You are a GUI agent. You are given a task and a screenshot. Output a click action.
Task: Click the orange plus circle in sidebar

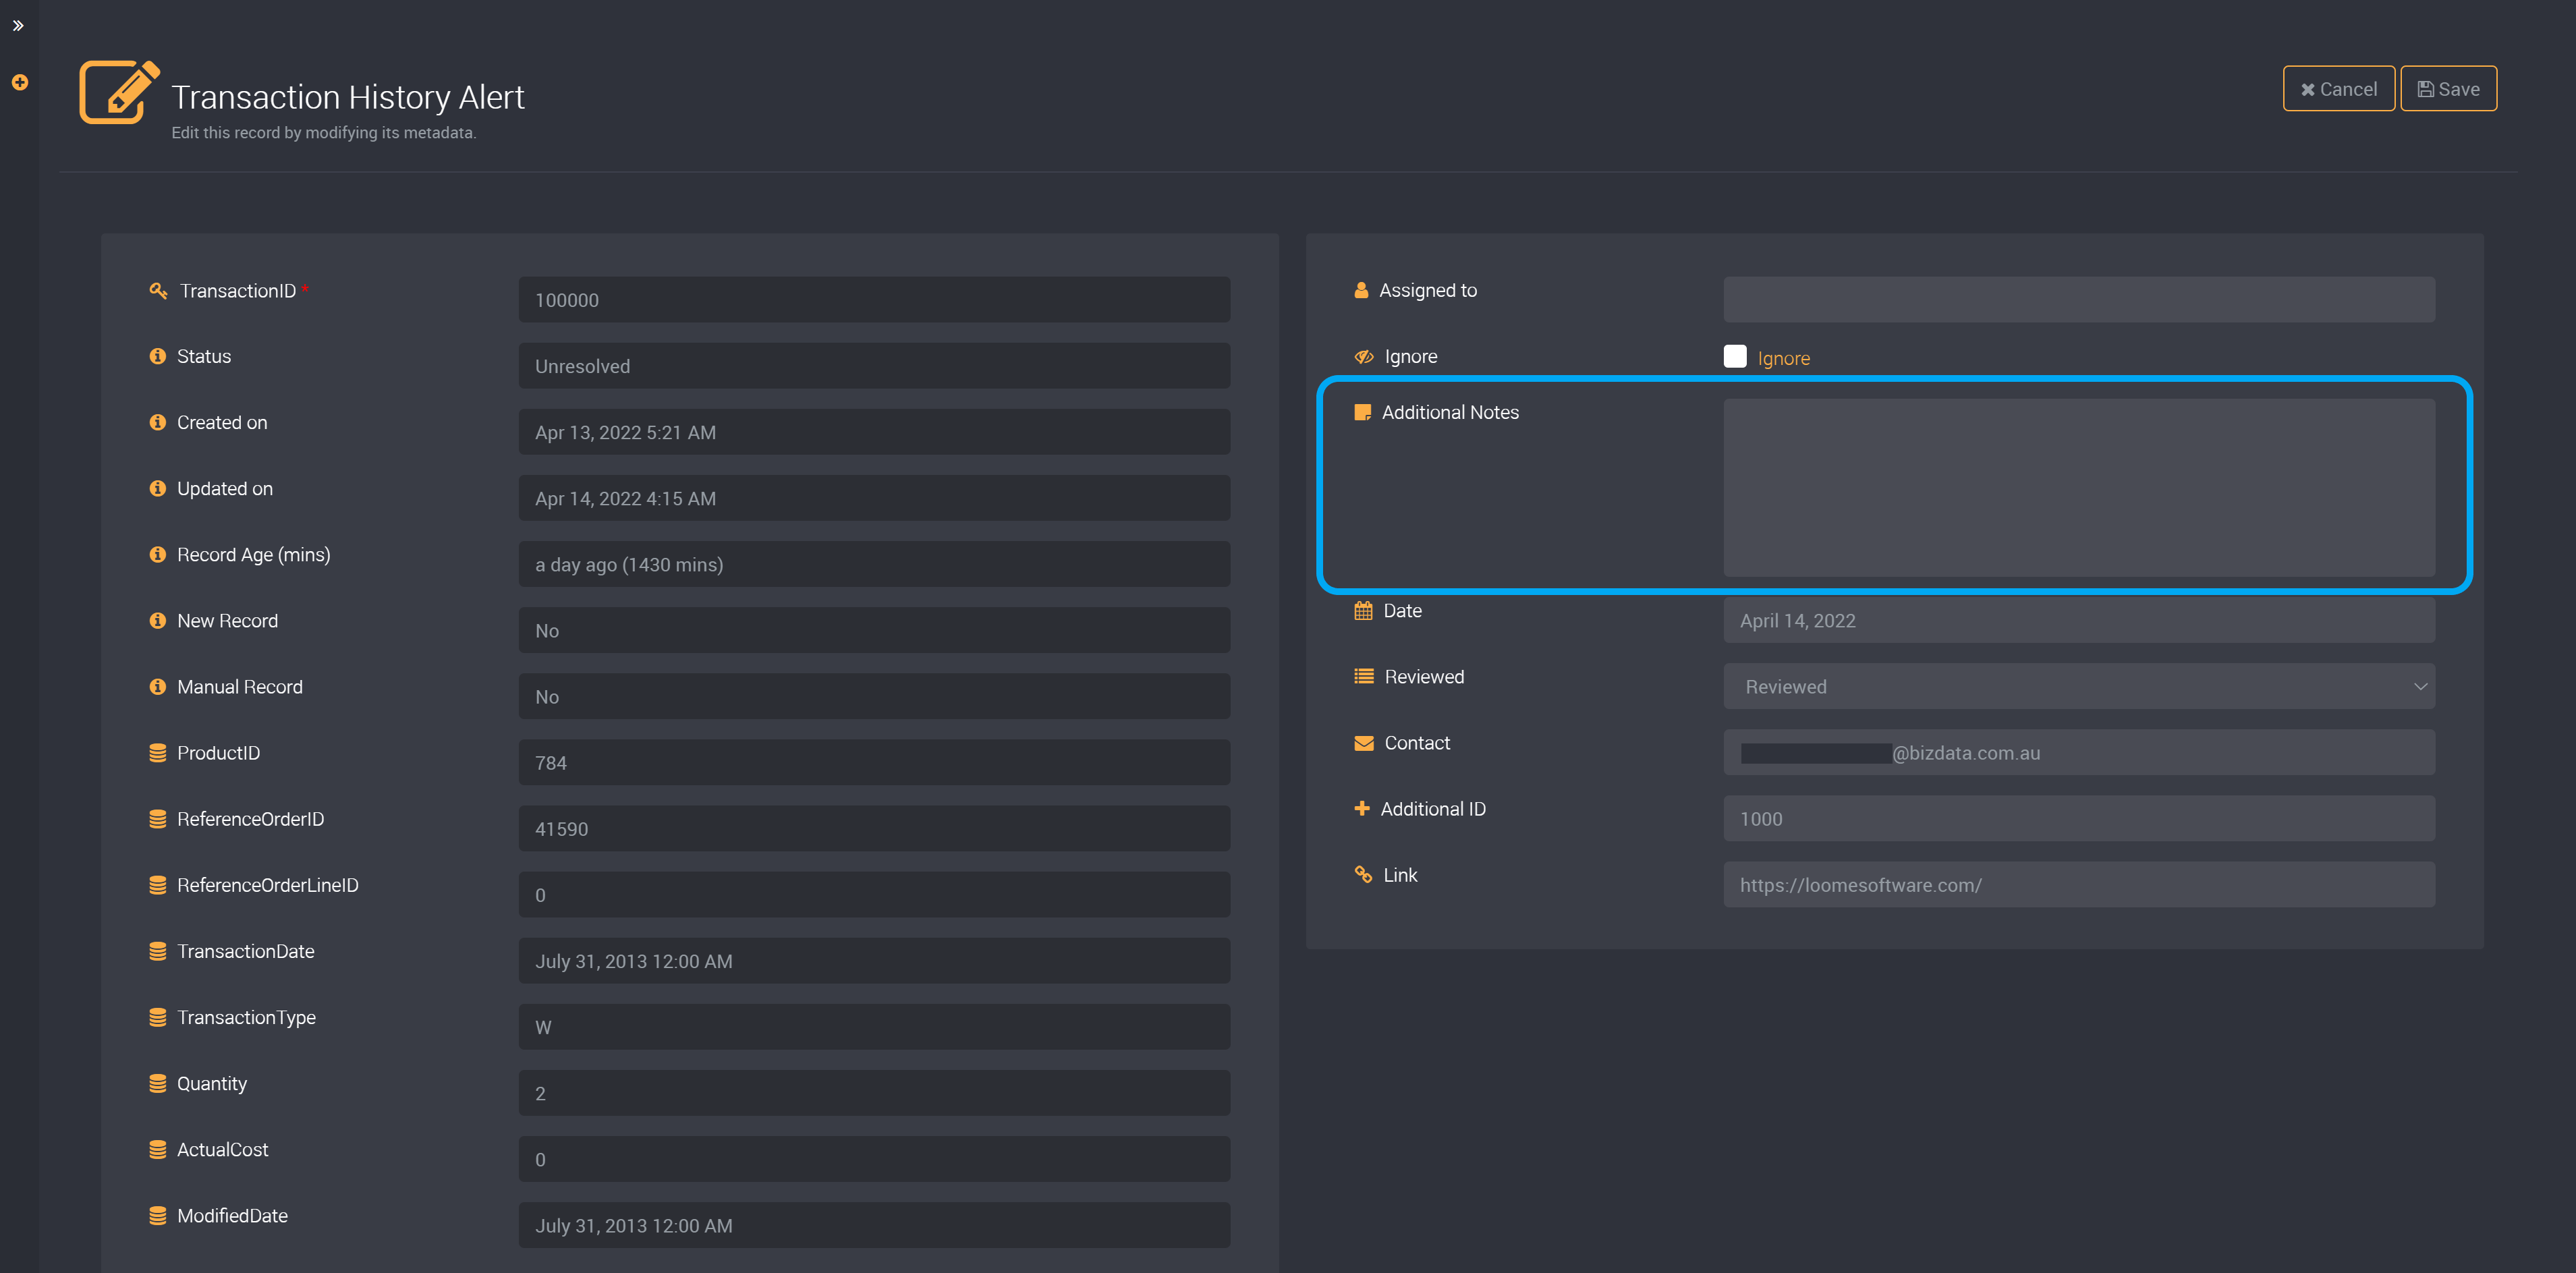pos(20,82)
